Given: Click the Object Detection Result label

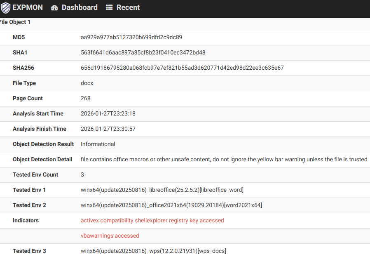Looking at the screenshot, I should click(x=43, y=144).
